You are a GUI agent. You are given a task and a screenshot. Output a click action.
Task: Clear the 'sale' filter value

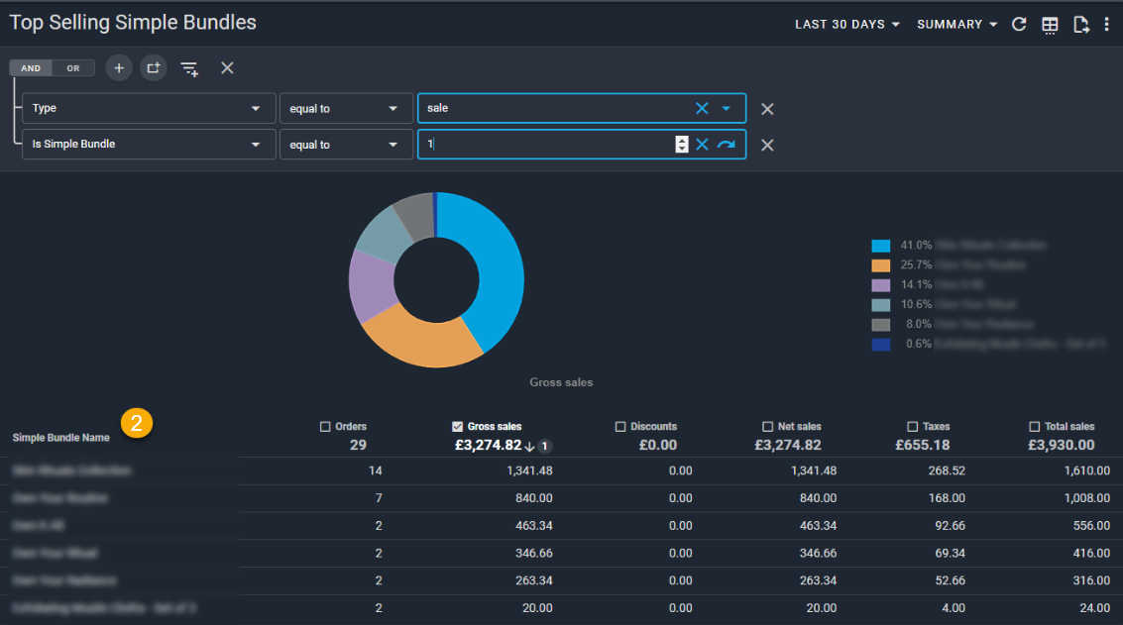(702, 108)
